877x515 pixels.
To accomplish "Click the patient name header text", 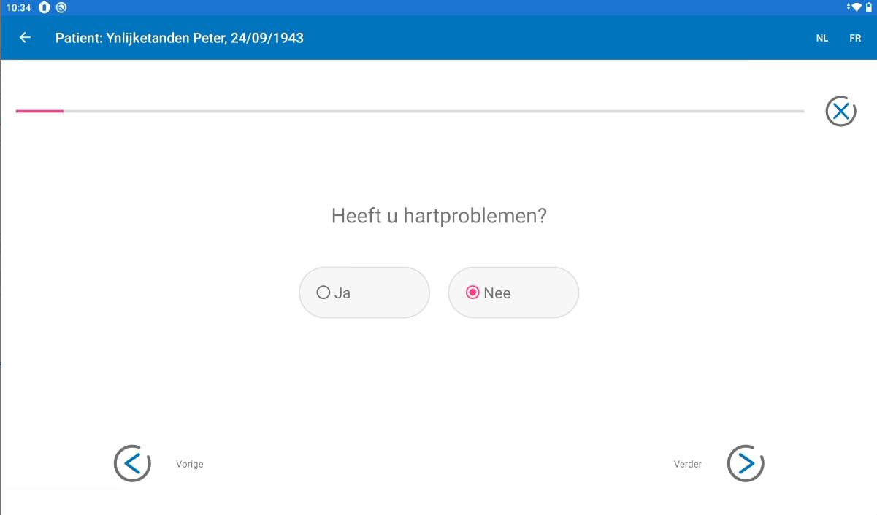I will [180, 38].
